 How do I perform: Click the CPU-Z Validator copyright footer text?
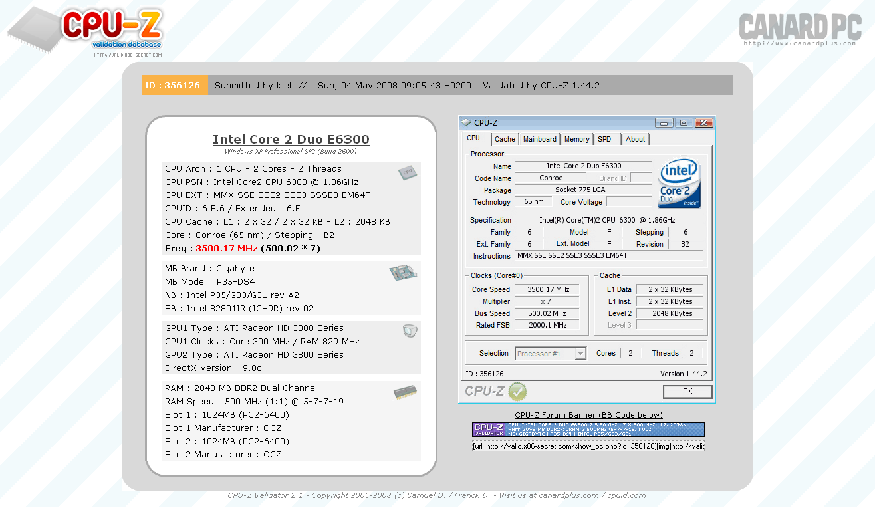point(437,495)
